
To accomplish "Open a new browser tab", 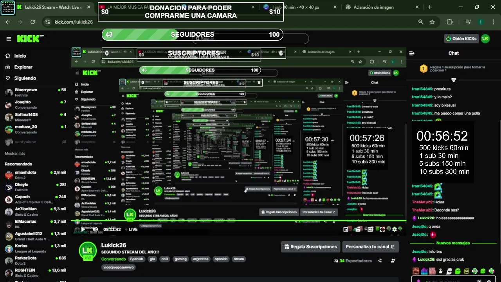I will pyautogui.click(x=429, y=7).
